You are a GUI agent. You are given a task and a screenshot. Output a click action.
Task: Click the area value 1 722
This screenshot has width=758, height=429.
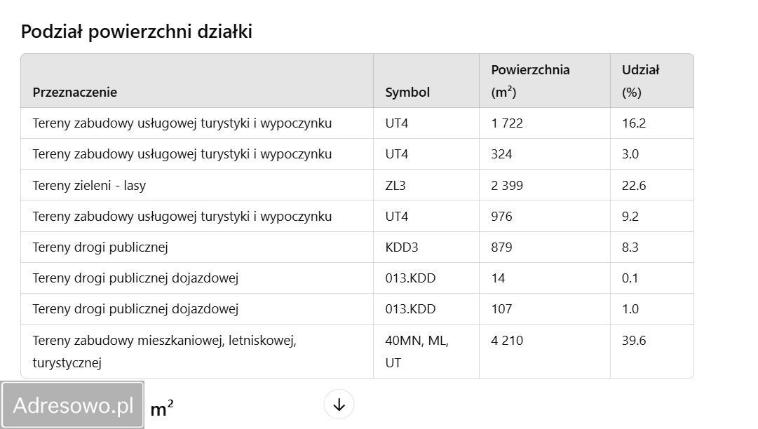tap(506, 123)
